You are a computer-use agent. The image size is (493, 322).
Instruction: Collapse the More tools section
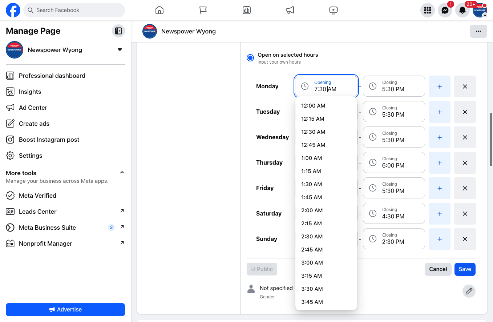click(122, 173)
